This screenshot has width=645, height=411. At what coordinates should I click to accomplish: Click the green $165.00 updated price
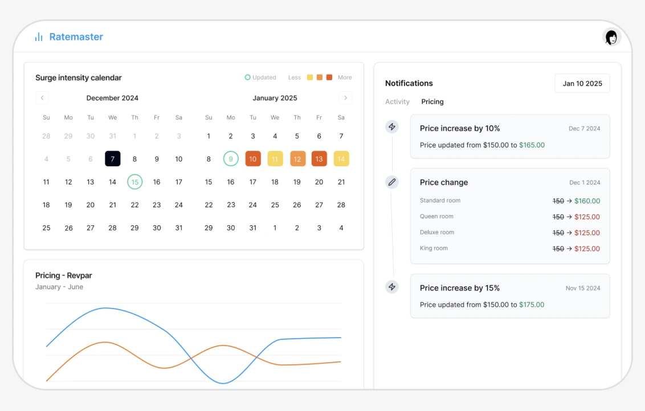532,145
